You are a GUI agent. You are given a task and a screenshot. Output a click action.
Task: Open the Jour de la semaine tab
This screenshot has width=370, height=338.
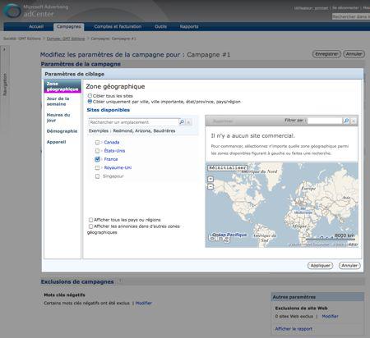(x=58, y=101)
